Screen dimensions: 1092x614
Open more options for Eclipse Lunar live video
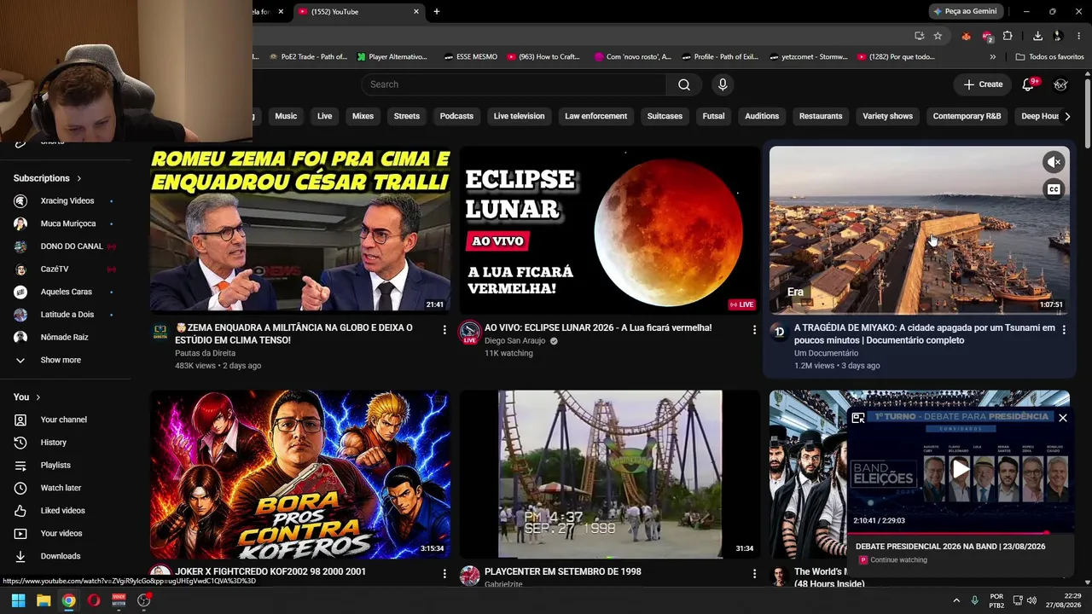pyautogui.click(x=754, y=329)
